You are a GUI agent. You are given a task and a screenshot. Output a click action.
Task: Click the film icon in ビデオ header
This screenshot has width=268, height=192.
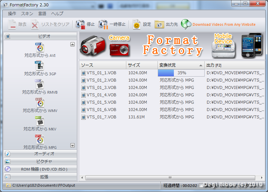8,36
